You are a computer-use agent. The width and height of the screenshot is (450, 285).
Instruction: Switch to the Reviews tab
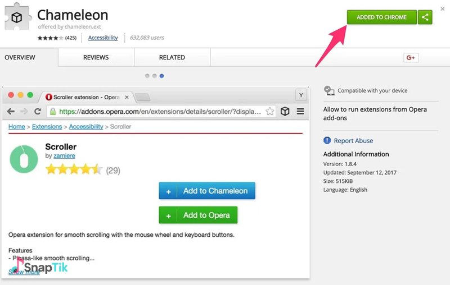(96, 58)
